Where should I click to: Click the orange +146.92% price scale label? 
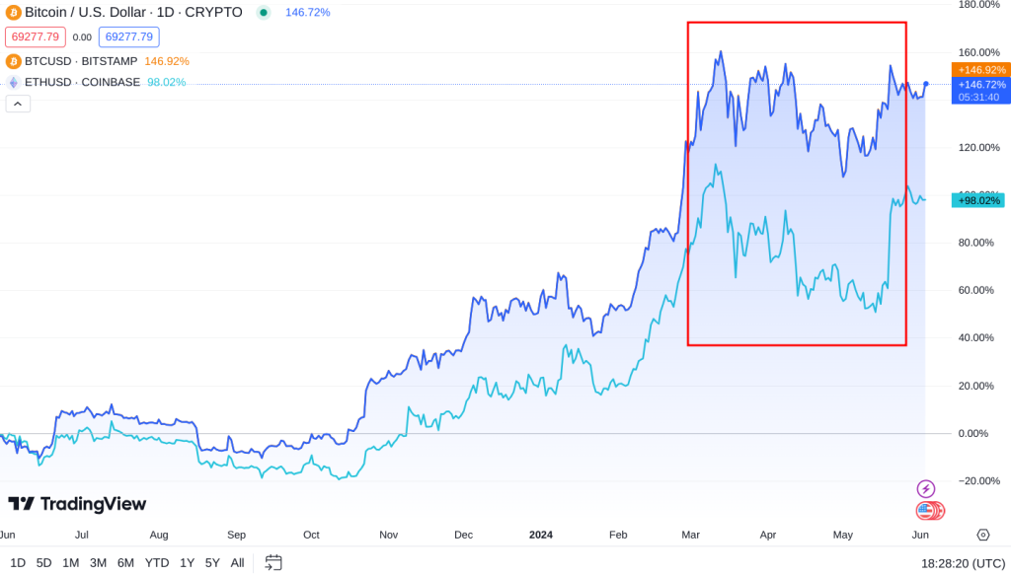click(980, 70)
